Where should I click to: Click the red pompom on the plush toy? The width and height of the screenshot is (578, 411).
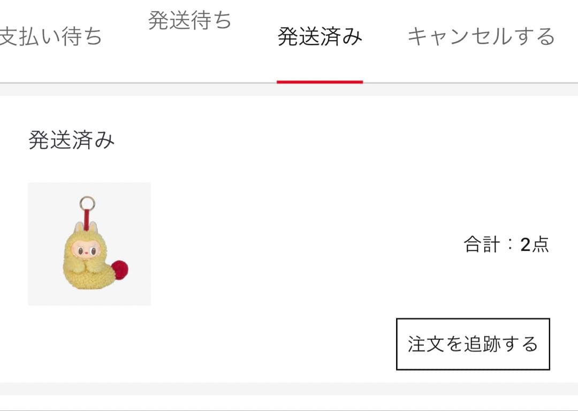120,269
